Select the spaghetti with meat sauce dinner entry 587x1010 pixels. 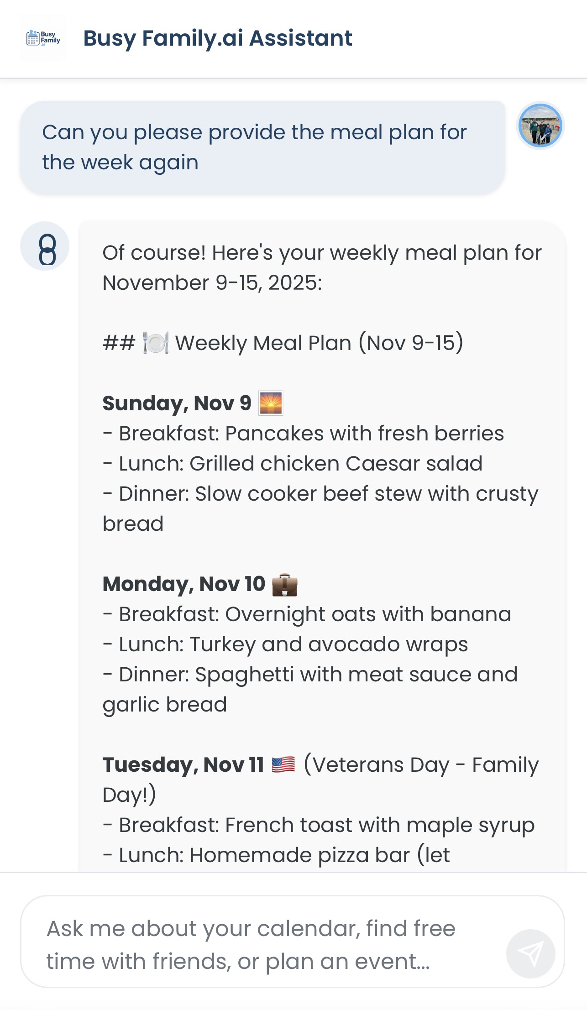[310, 675]
